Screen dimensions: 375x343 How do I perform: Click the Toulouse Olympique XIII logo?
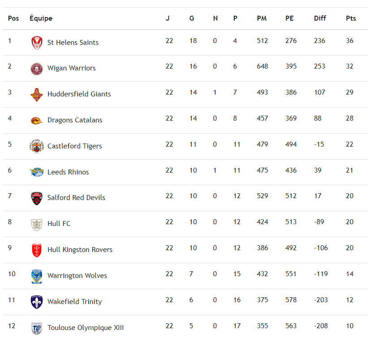[37, 328]
